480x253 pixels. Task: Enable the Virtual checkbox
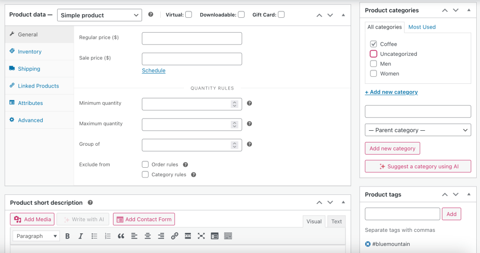[x=188, y=15]
